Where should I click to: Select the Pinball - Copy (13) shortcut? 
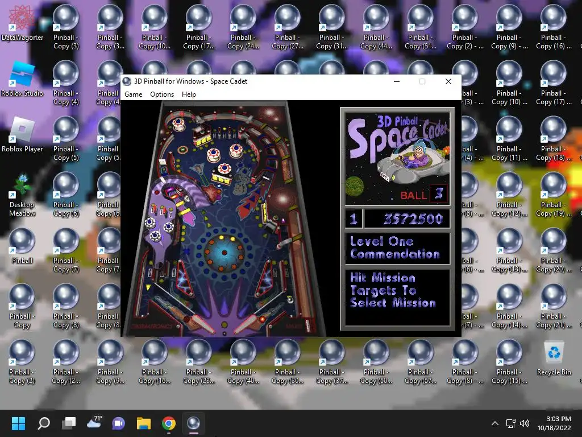(509, 250)
